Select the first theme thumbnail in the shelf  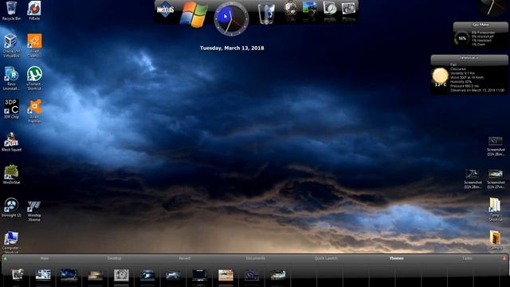click(x=18, y=274)
